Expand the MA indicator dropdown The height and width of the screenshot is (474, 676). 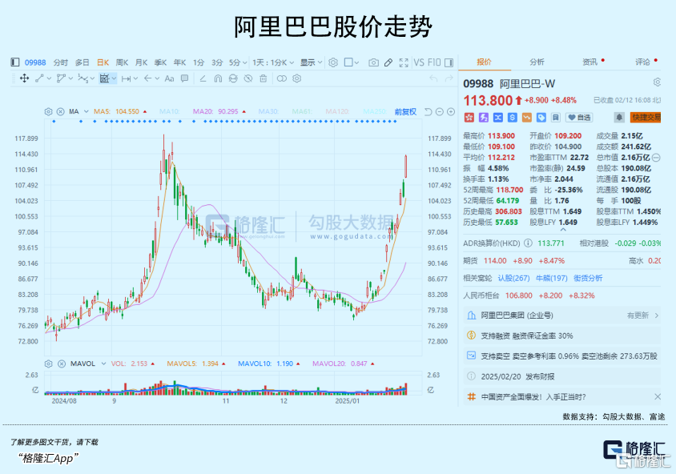pos(87,111)
